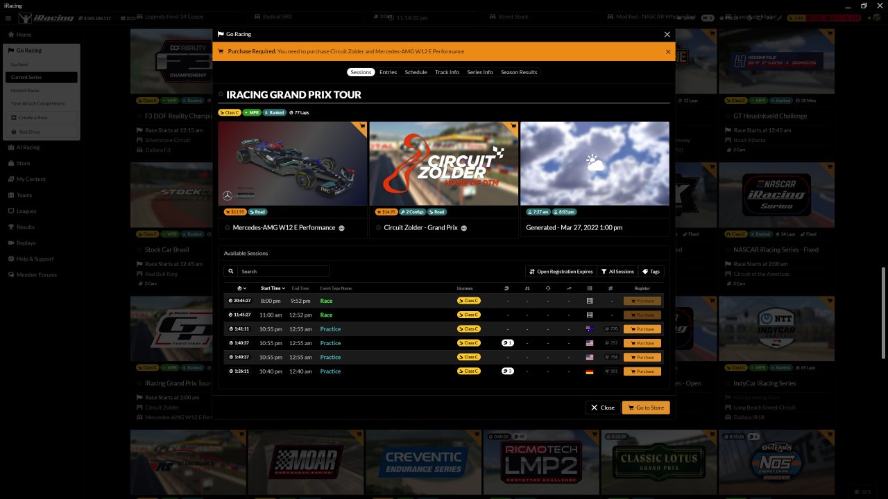The image size is (888, 499).
Task: Click the driver count badge on session #501
Action: (x=507, y=371)
